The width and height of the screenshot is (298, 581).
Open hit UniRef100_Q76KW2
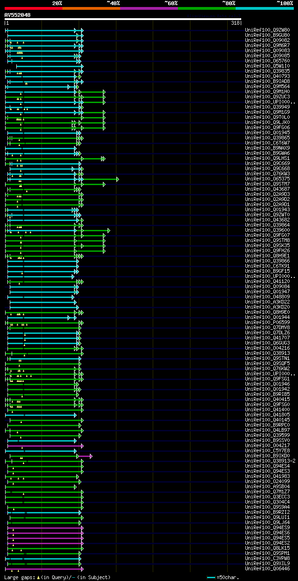[x=267, y=369]
